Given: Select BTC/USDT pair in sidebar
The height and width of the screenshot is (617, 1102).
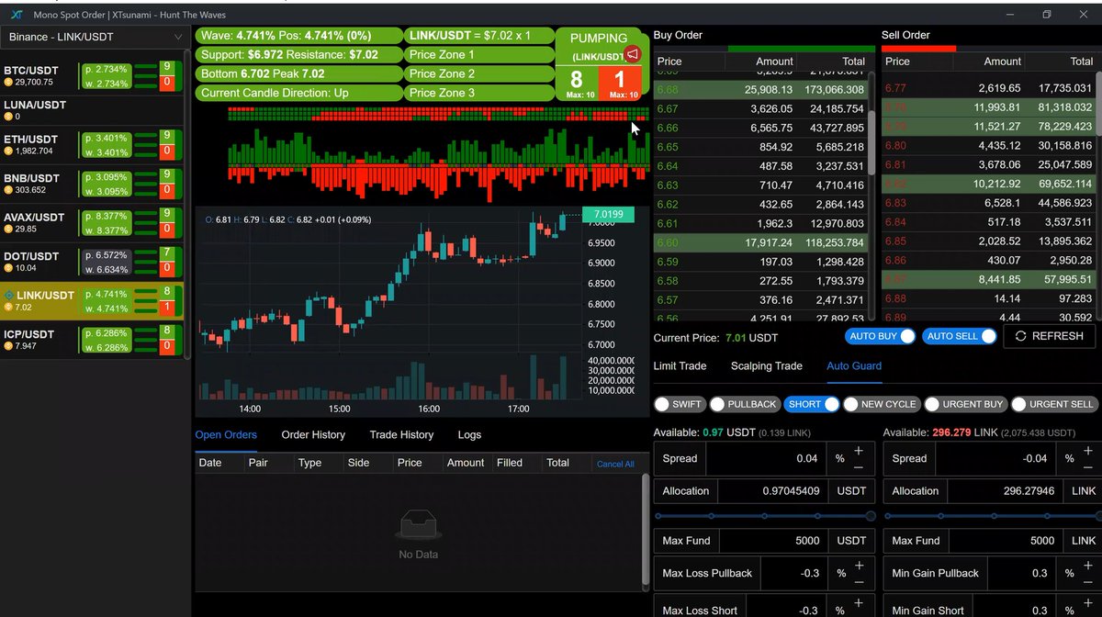Looking at the screenshot, I should point(92,76).
